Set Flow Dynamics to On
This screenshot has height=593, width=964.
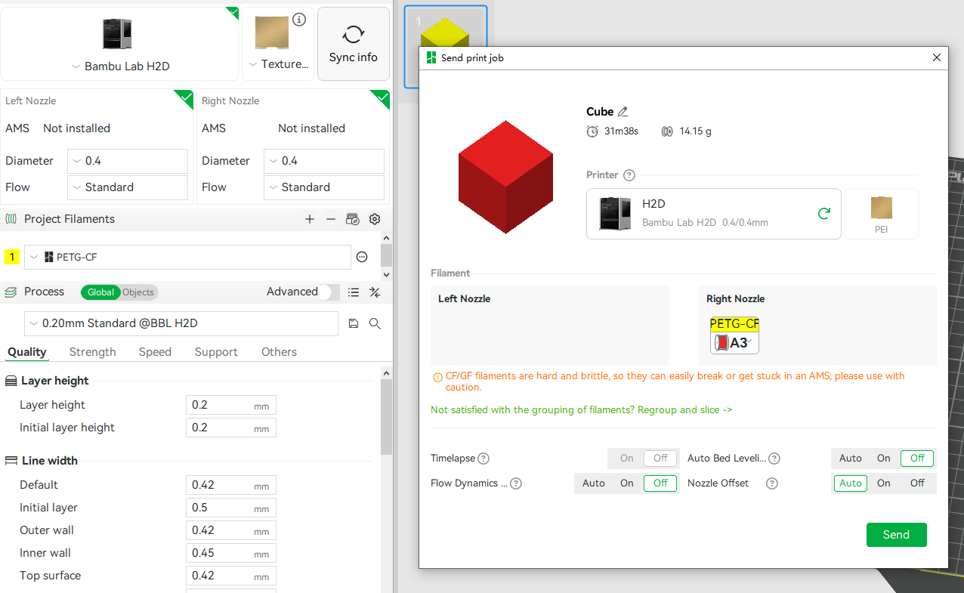point(627,483)
